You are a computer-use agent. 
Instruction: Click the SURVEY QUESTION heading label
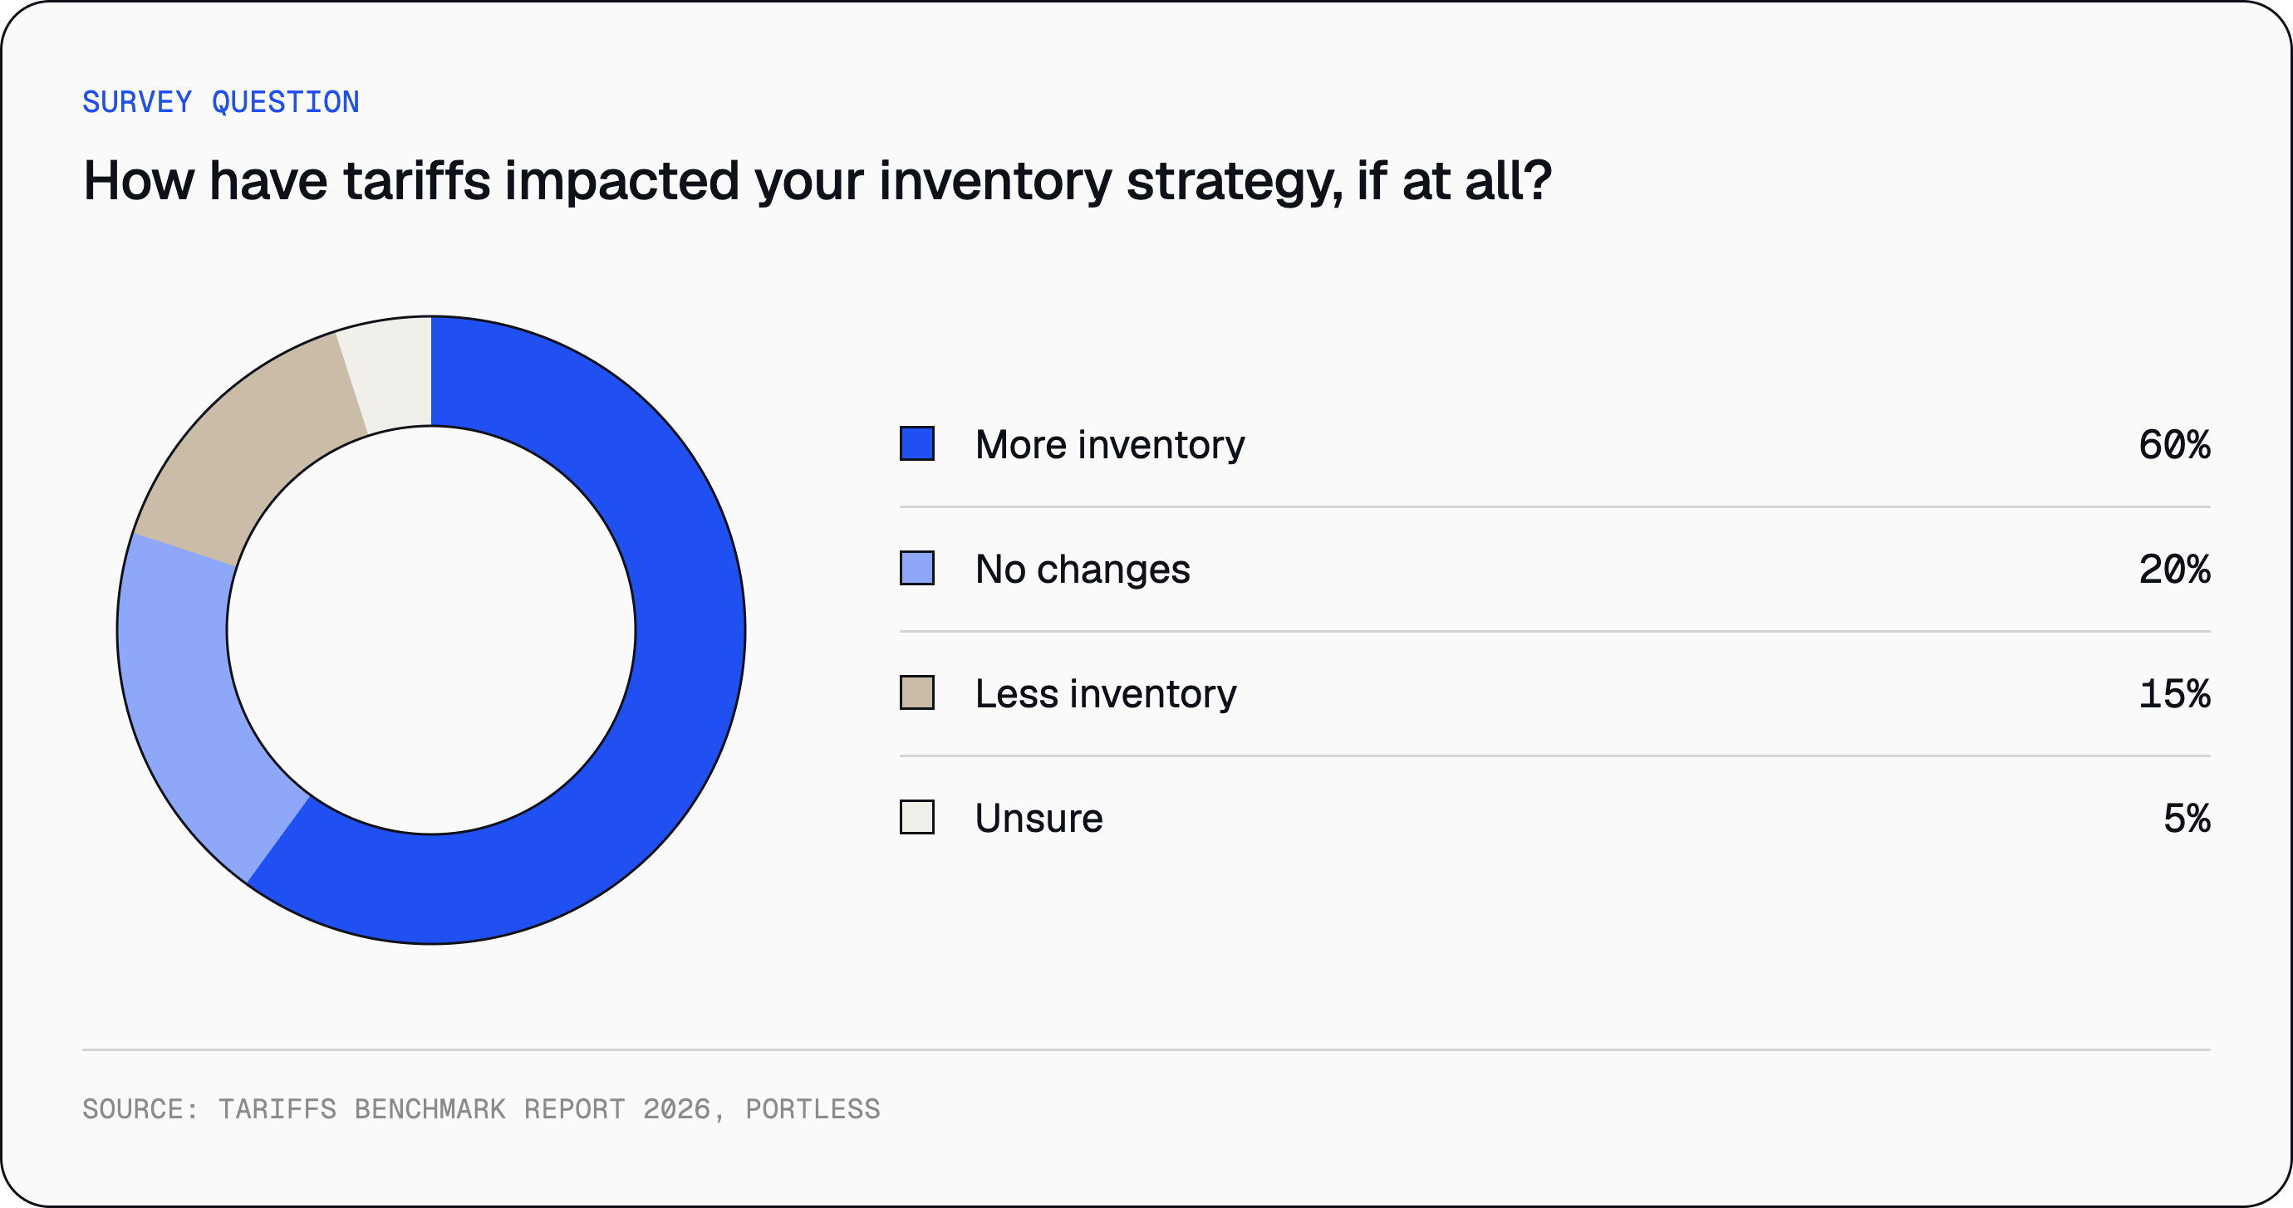tap(221, 101)
